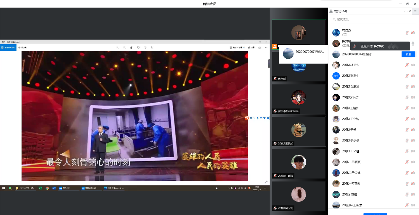The image size is (419, 215).
Task: Select 蒋自然 avatar in members list
Action: click(336, 33)
